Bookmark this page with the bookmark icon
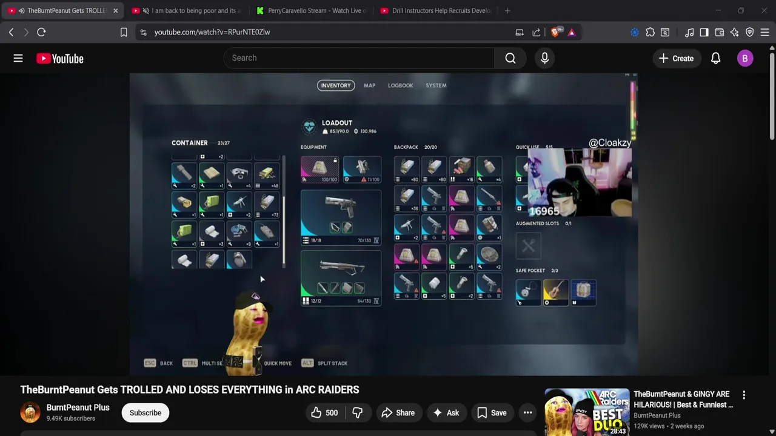Screen dimensions: 776x436 point(124,32)
